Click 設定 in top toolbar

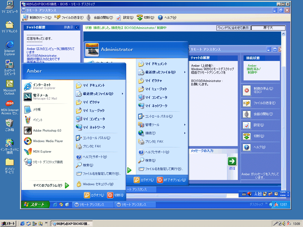tap(125, 18)
